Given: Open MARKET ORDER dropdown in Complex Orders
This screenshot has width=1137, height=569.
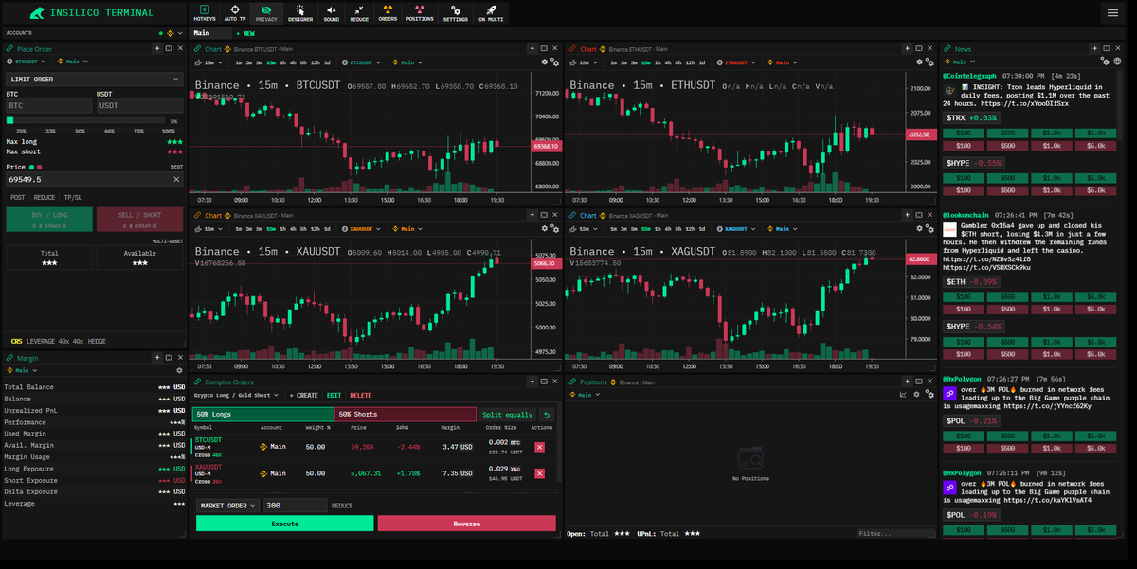Looking at the screenshot, I should click(227, 506).
